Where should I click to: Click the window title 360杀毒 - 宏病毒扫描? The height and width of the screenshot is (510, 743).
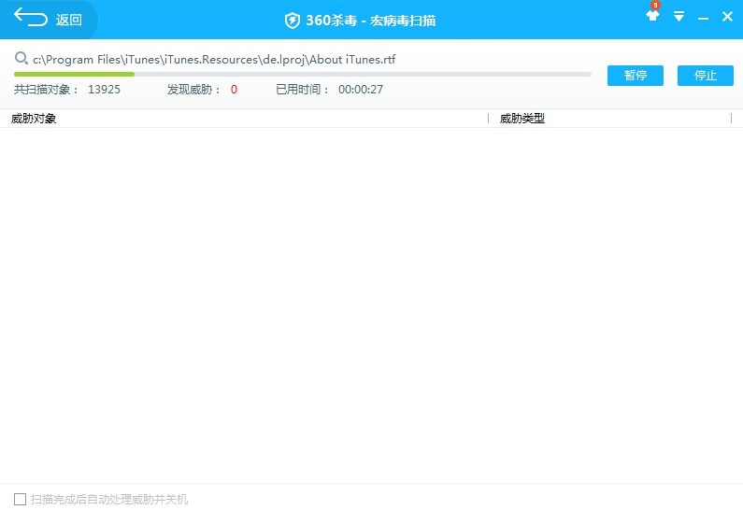pos(370,21)
